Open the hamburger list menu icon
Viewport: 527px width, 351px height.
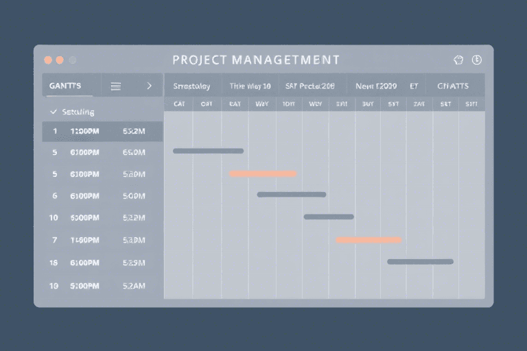(x=116, y=86)
